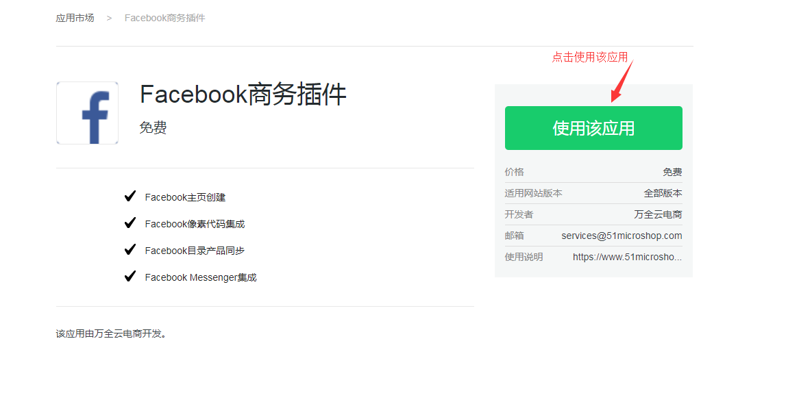The width and height of the screenshot is (799, 404).
Task: Click the 价格 label in info panel
Action: click(x=514, y=172)
